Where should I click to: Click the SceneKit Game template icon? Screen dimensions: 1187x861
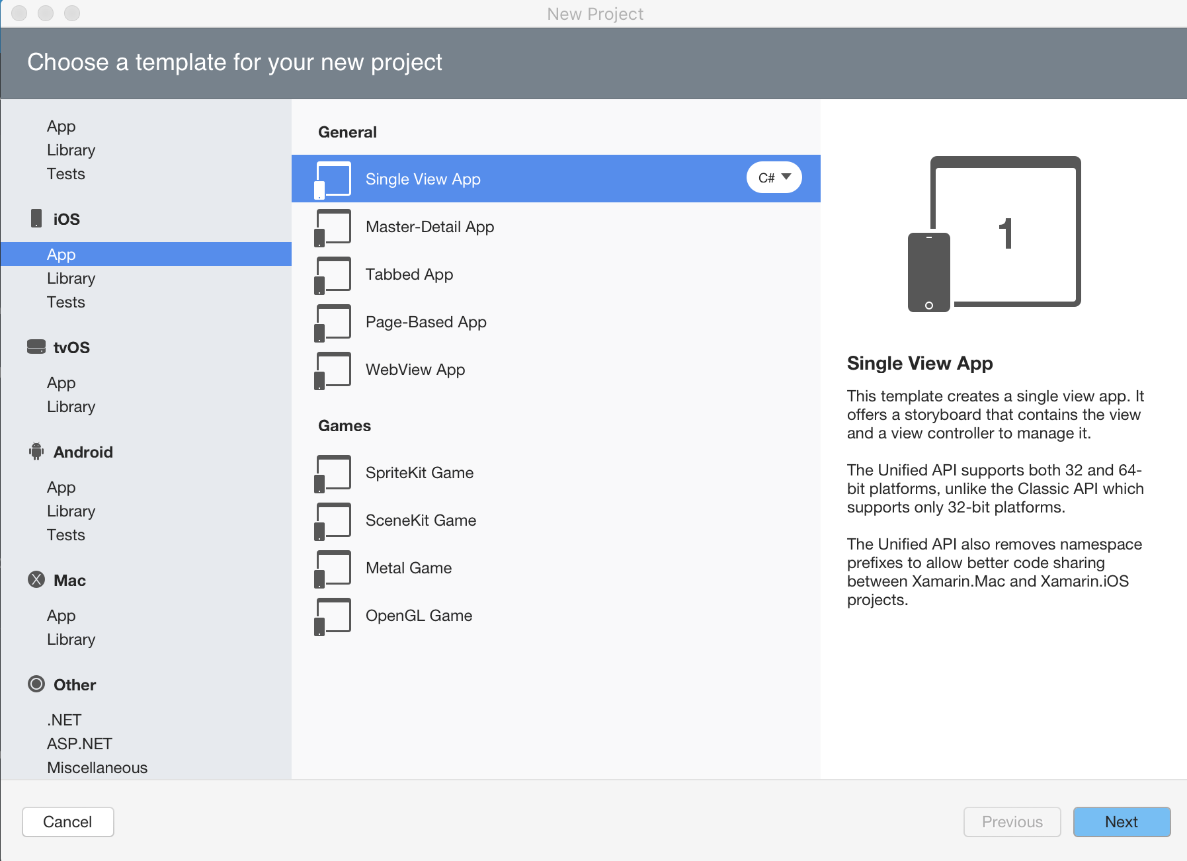point(333,520)
